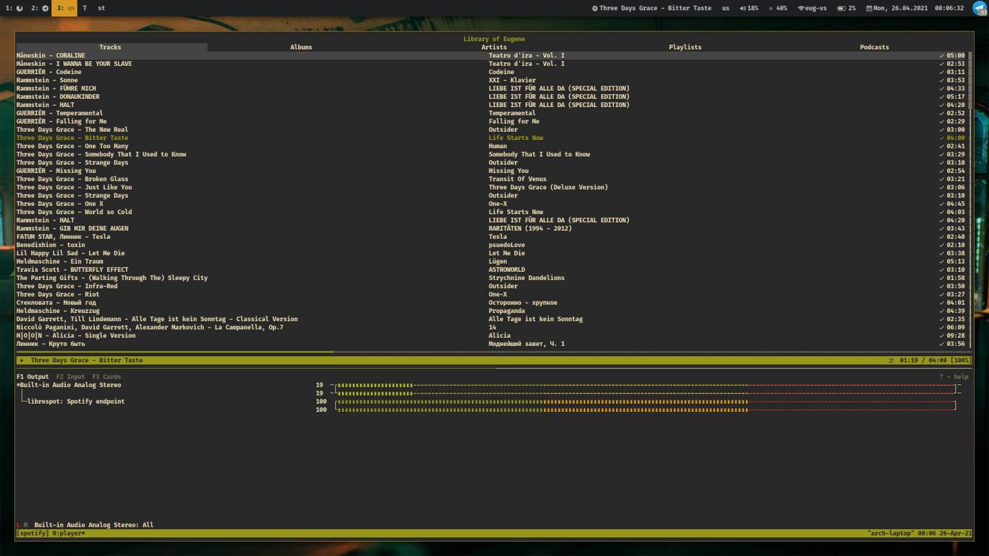Click the Spotify icon before the song title
989x556 pixels.
(x=595, y=8)
